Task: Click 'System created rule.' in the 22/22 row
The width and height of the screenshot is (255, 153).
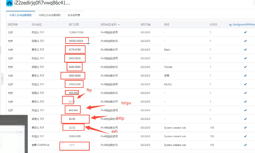Action: click(x=175, y=128)
